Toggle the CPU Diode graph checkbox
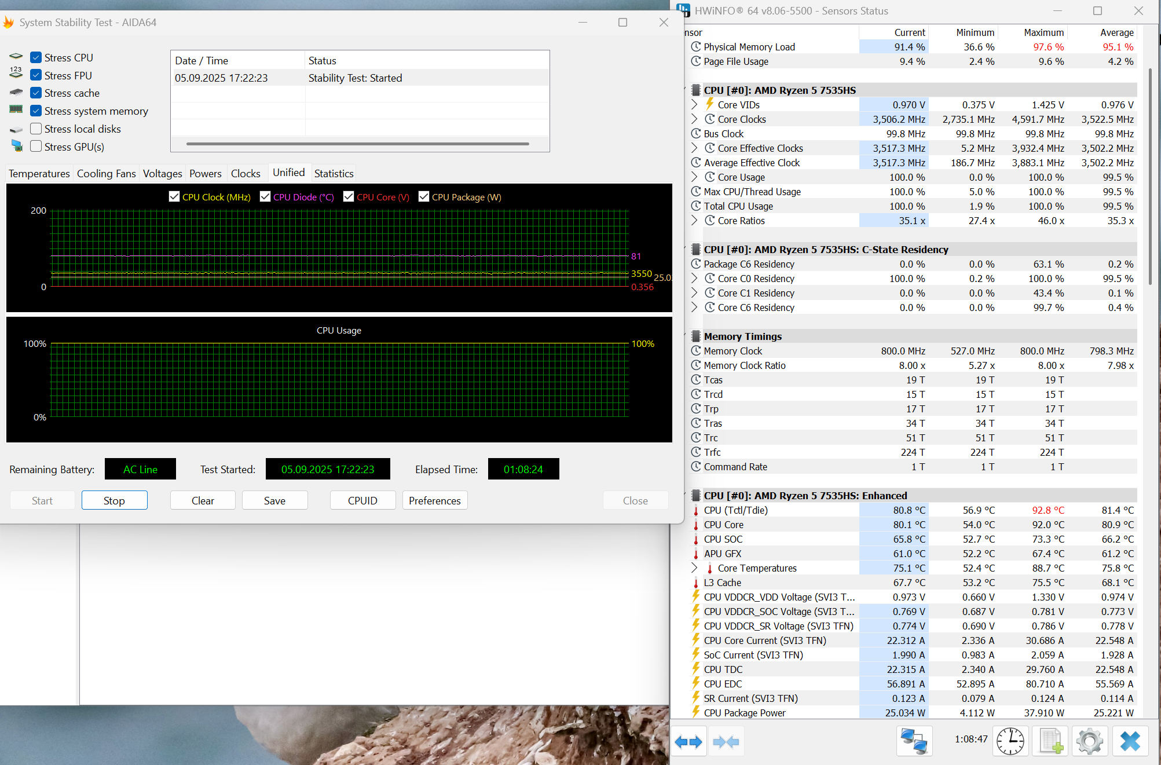 (265, 197)
